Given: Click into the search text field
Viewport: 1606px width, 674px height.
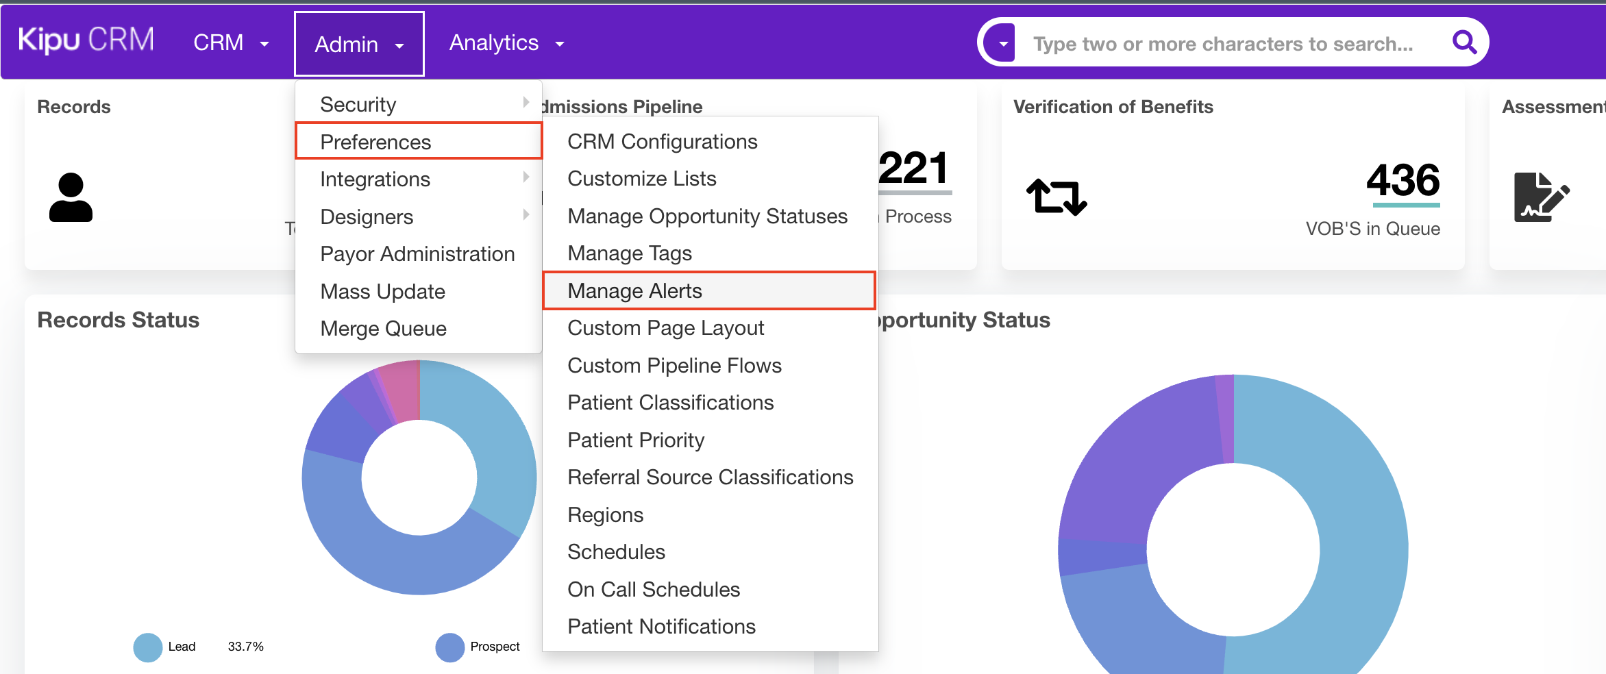Looking at the screenshot, I should tap(1222, 44).
